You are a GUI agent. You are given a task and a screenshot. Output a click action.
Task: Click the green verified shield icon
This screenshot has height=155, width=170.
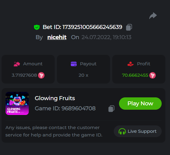pos(37,27)
